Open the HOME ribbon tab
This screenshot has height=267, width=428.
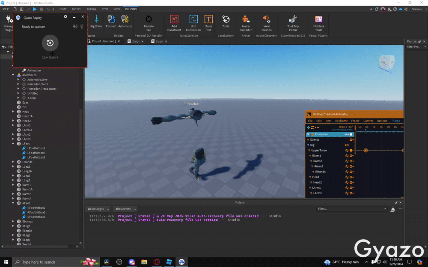(62, 9)
